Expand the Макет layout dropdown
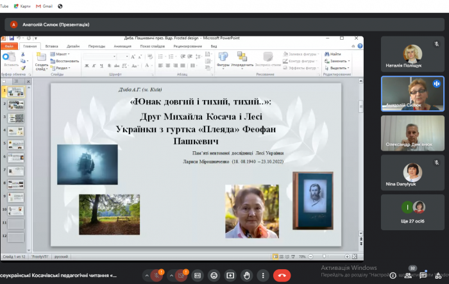 pos(62,54)
